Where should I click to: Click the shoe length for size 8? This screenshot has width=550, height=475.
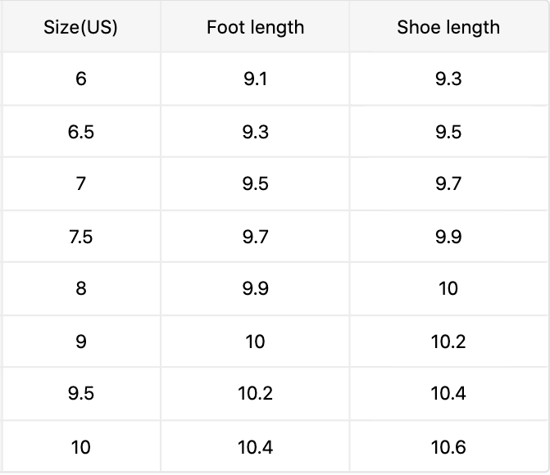click(448, 289)
